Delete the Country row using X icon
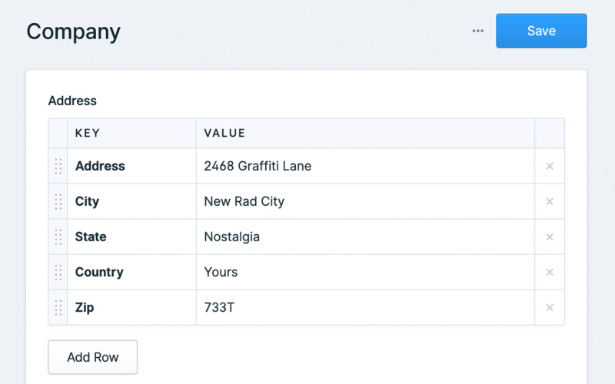 (550, 272)
